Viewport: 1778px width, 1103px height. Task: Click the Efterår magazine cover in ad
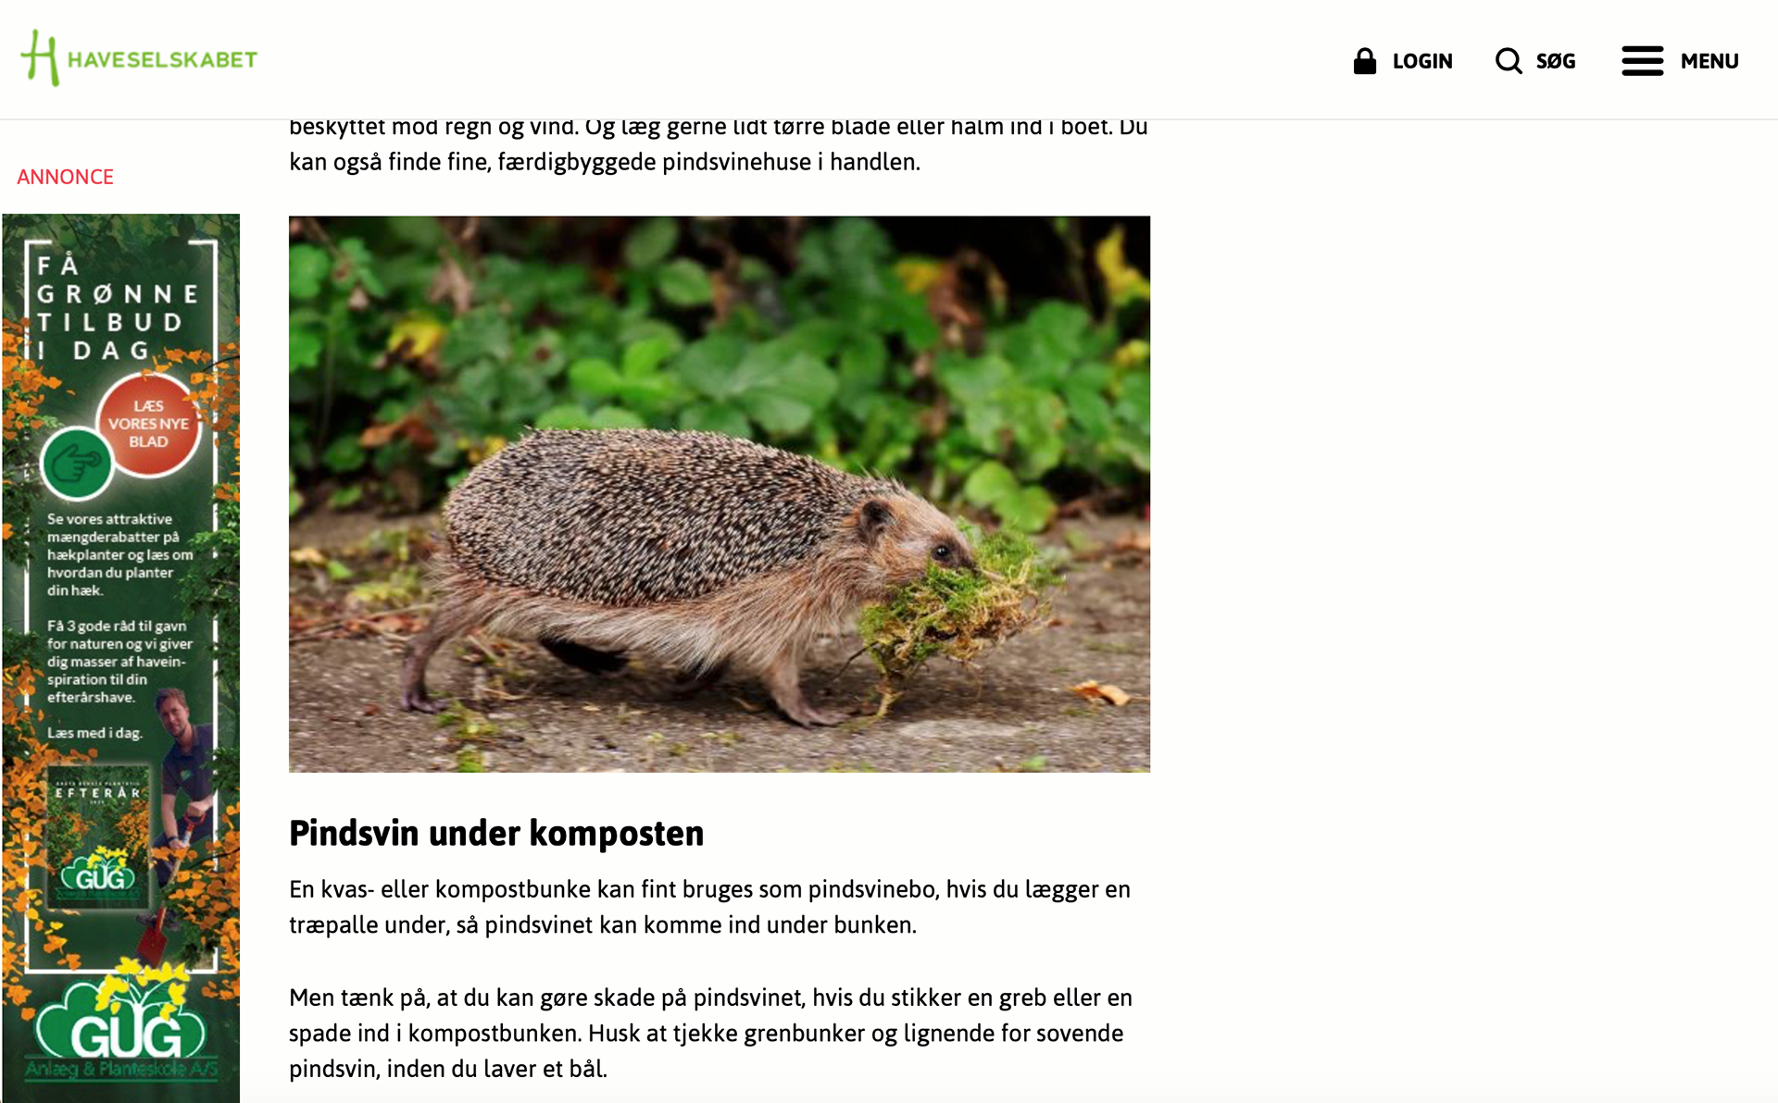point(98,837)
